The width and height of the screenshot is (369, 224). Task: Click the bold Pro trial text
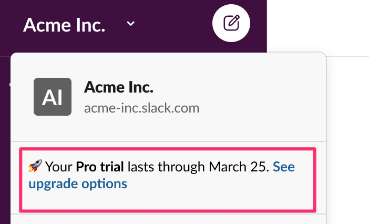point(100,167)
